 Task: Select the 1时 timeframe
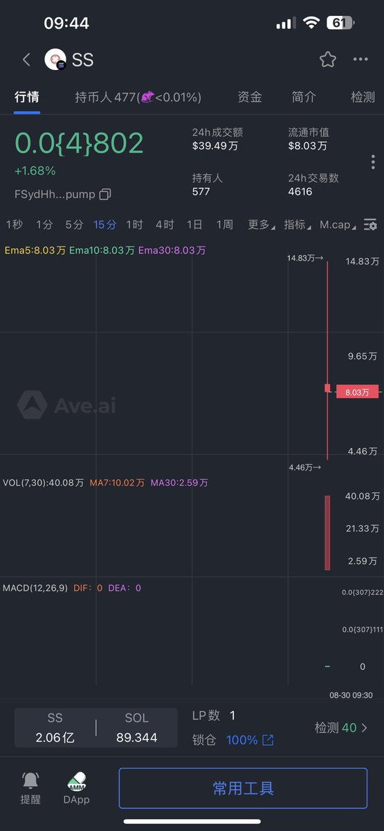[x=134, y=224]
